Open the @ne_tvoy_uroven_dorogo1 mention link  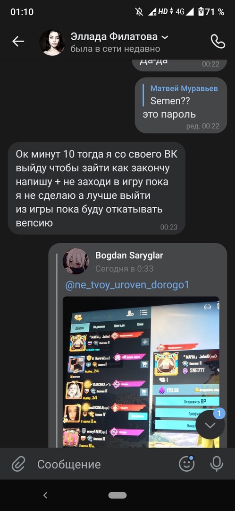pos(127,285)
